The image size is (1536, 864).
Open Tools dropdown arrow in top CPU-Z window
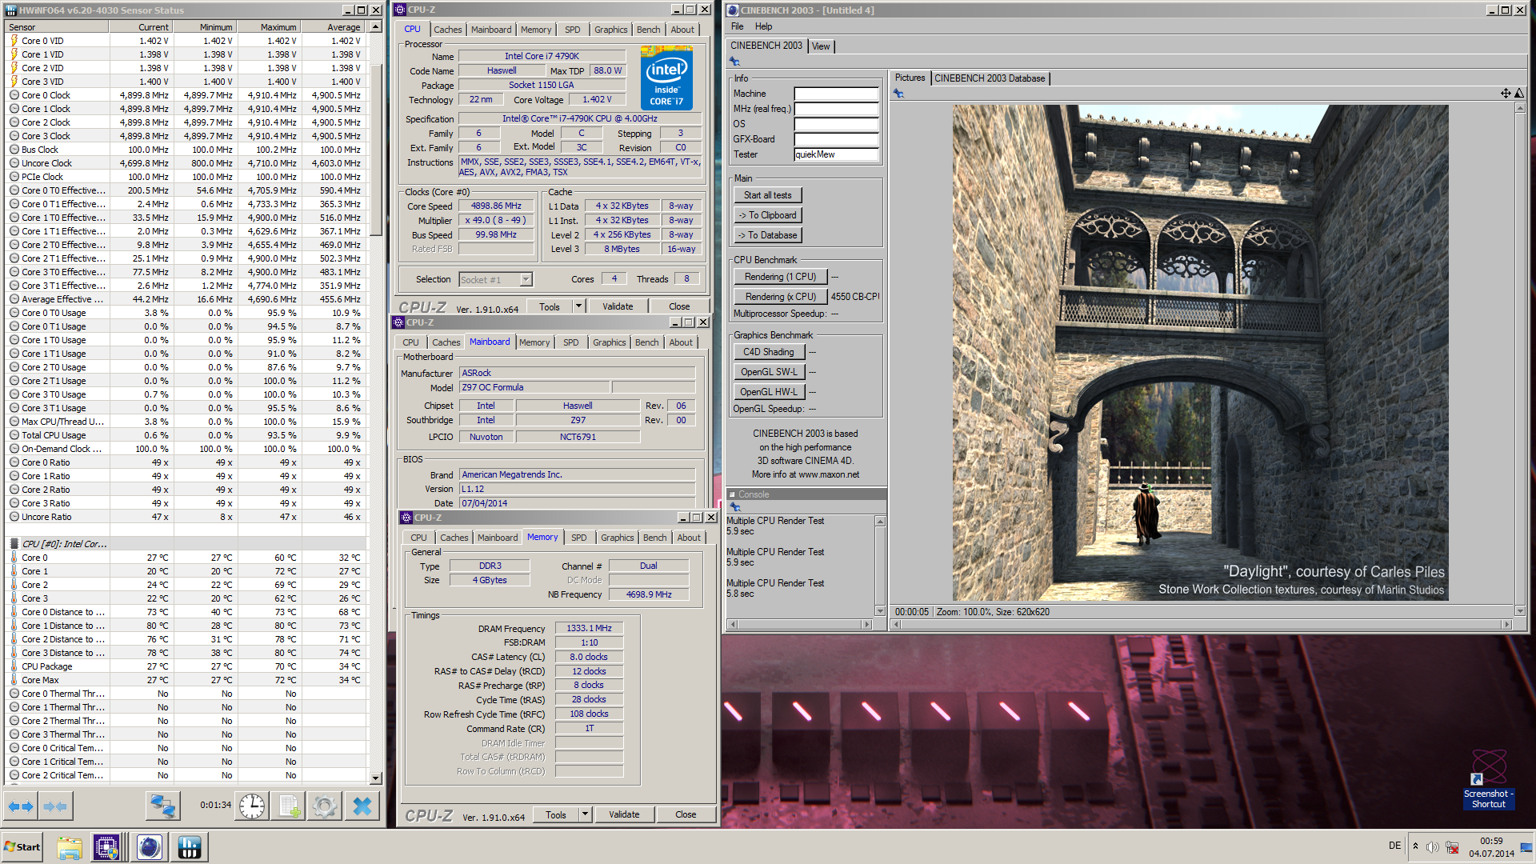point(578,306)
